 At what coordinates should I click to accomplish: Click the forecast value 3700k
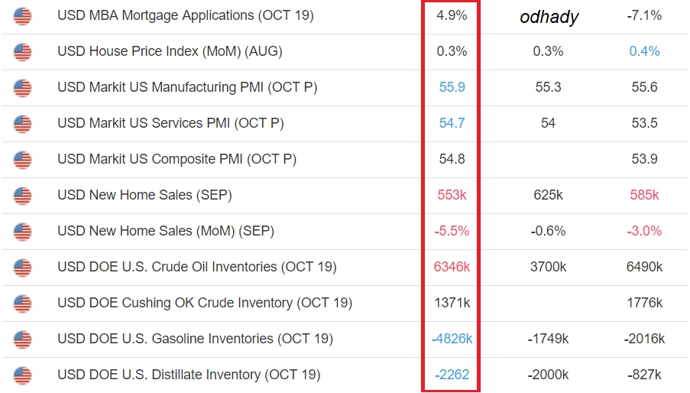click(549, 267)
